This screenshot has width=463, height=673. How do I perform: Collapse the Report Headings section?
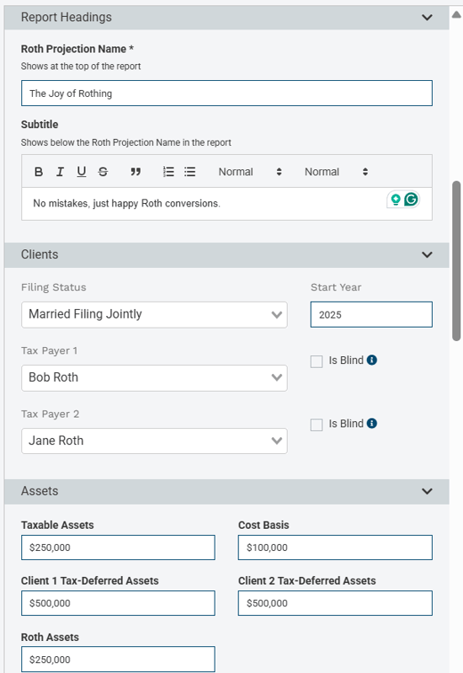click(427, 18)
